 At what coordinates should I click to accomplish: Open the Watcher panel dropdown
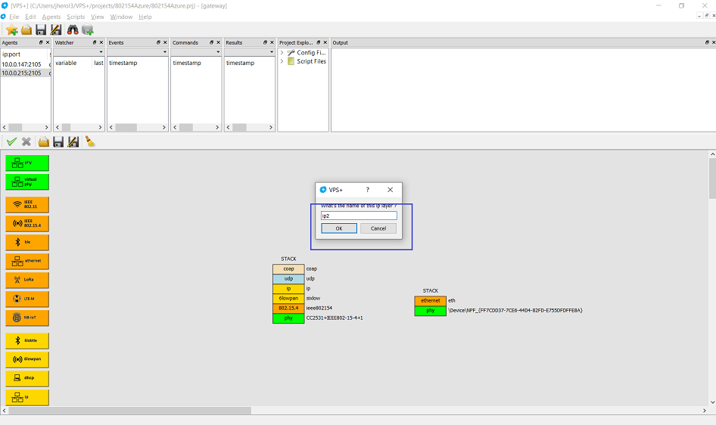tap(101, 52)
